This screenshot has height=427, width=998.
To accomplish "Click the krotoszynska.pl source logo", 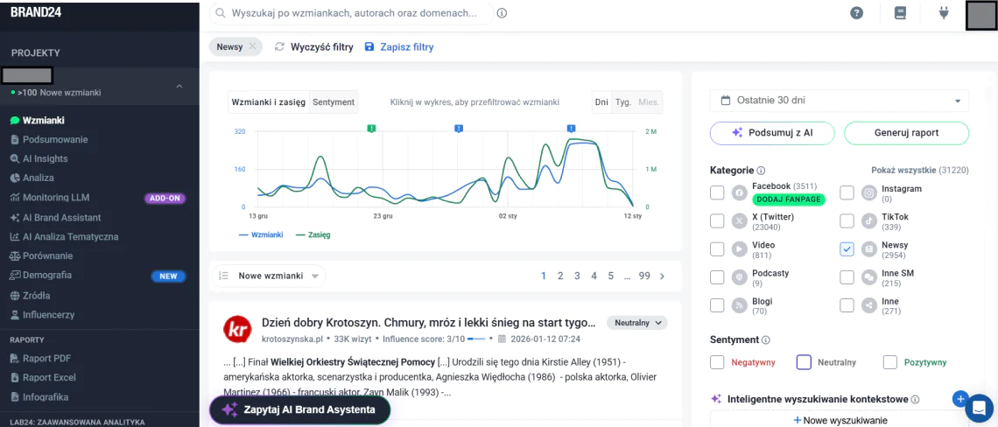I will pyautogui.click(x=237, y=330).
